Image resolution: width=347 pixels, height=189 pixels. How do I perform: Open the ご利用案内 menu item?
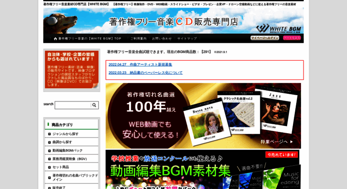[x=138, y=38]
